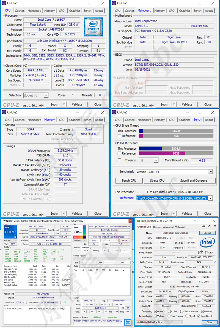Click the Intel Core i7 logo in CPU-Z
The width and height of the screenshot is (220, 328).
[93, 27]
